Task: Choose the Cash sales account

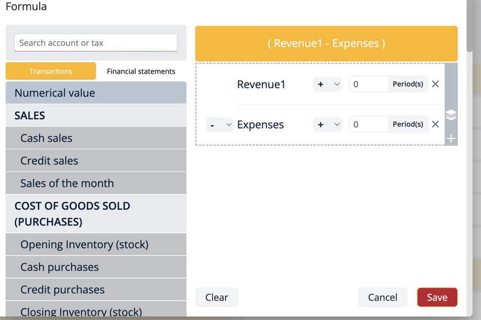Action: 96,138
